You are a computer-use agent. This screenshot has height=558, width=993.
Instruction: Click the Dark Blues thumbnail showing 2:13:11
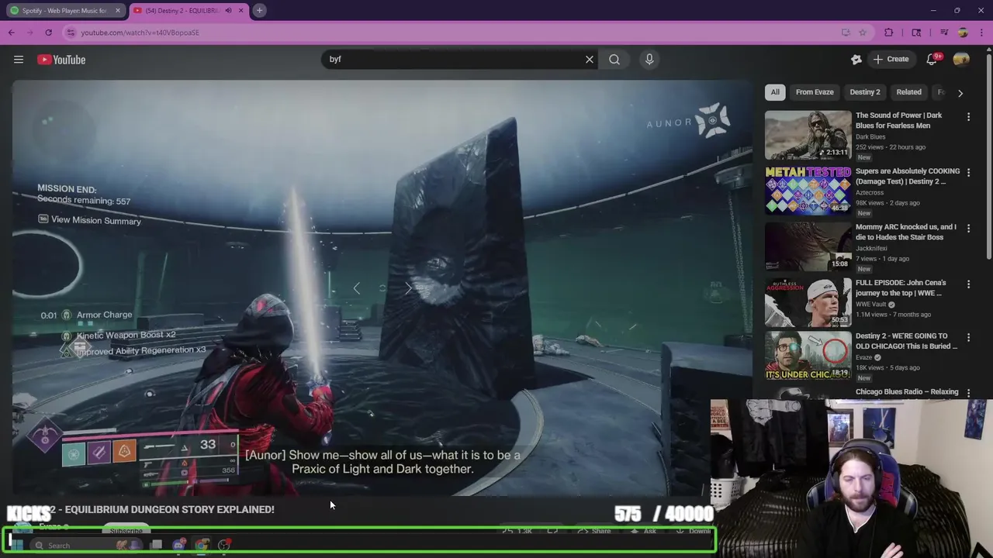tap(808, 135)
